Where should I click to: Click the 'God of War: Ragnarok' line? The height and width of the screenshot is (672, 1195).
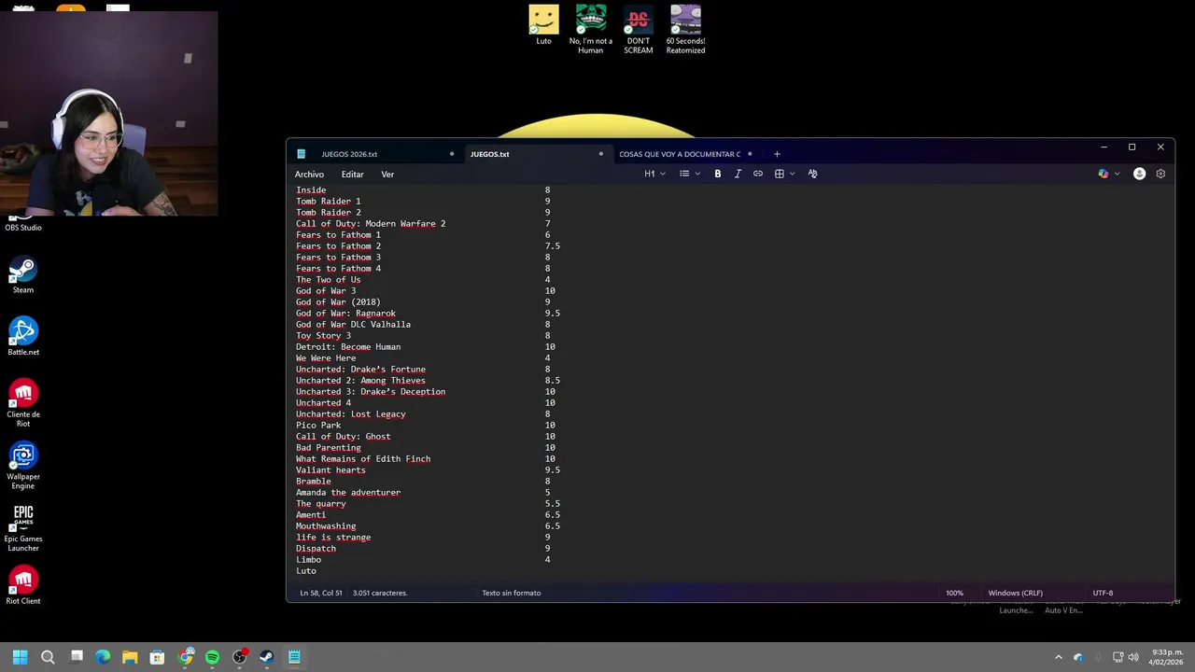click(345, 314)
